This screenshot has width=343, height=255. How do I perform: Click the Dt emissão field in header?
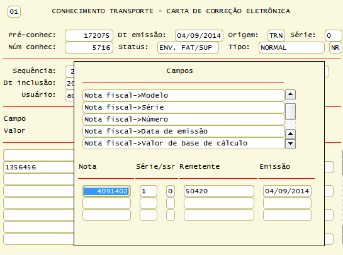click(x=199, y=35)
